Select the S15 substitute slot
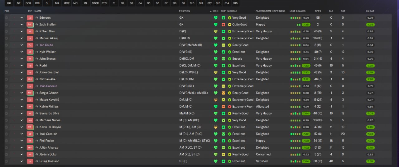The width and height of the screenshot is (399, 167). pyautogui.click(x=235, y=3)
